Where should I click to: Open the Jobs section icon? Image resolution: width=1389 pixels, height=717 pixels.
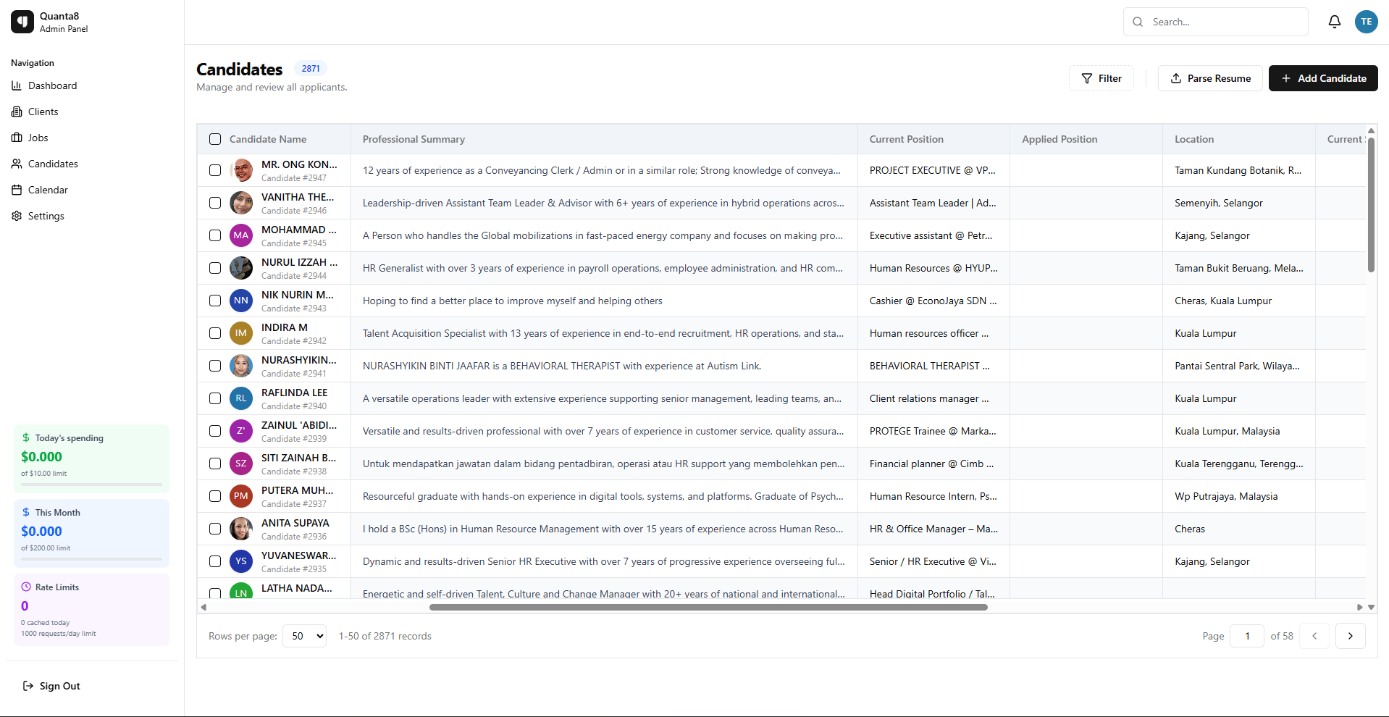click(16, 138)
